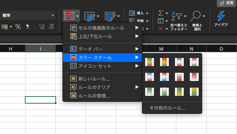The width and height of the screenshot is (237, 134).
Task: Open the Format as Table icon
Action: (x=89, y=16)
